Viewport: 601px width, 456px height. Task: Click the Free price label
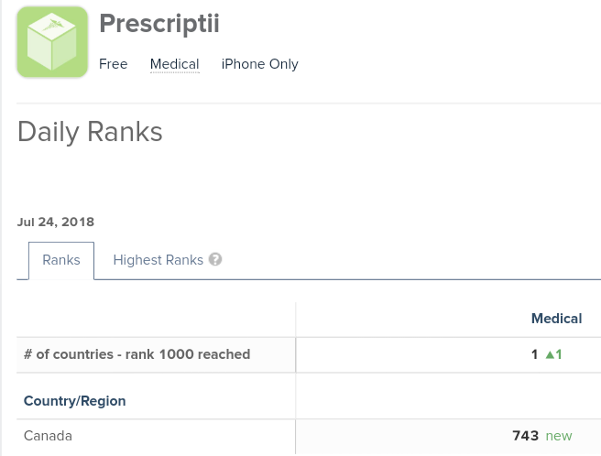coord(113,64)
